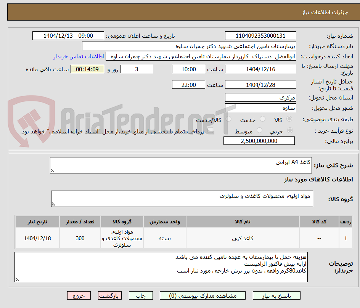The height and width of the screenshot is (308, 360).
Task: Click the نام کالا column header
Action: 243,222
